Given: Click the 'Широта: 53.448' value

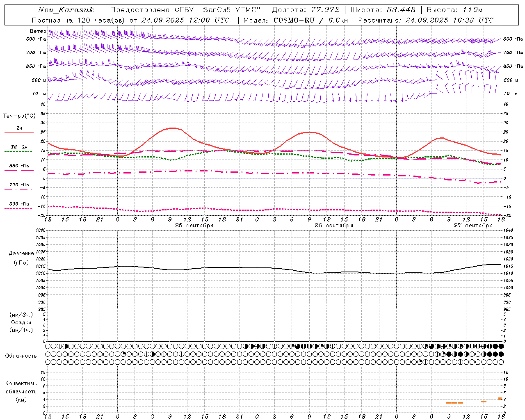Looking at the screenshot, I should tap(383, 10).
